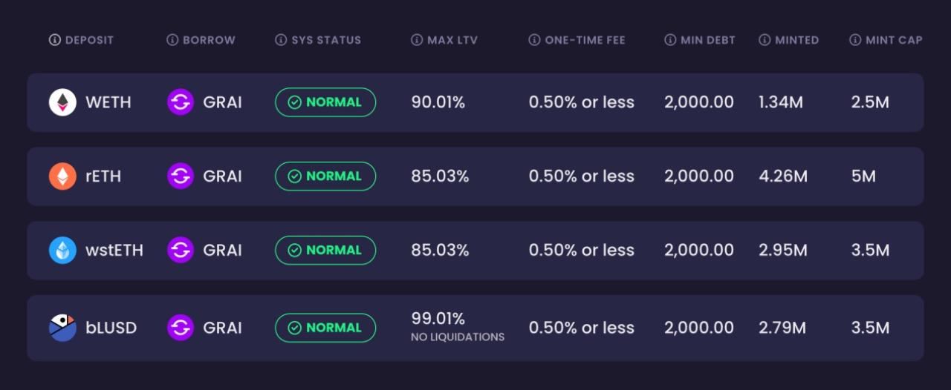The width and height of the screenshot is (951, 390).
Task: Click the NORMAL status badge for WETH
Action: [x=325, y=102]
